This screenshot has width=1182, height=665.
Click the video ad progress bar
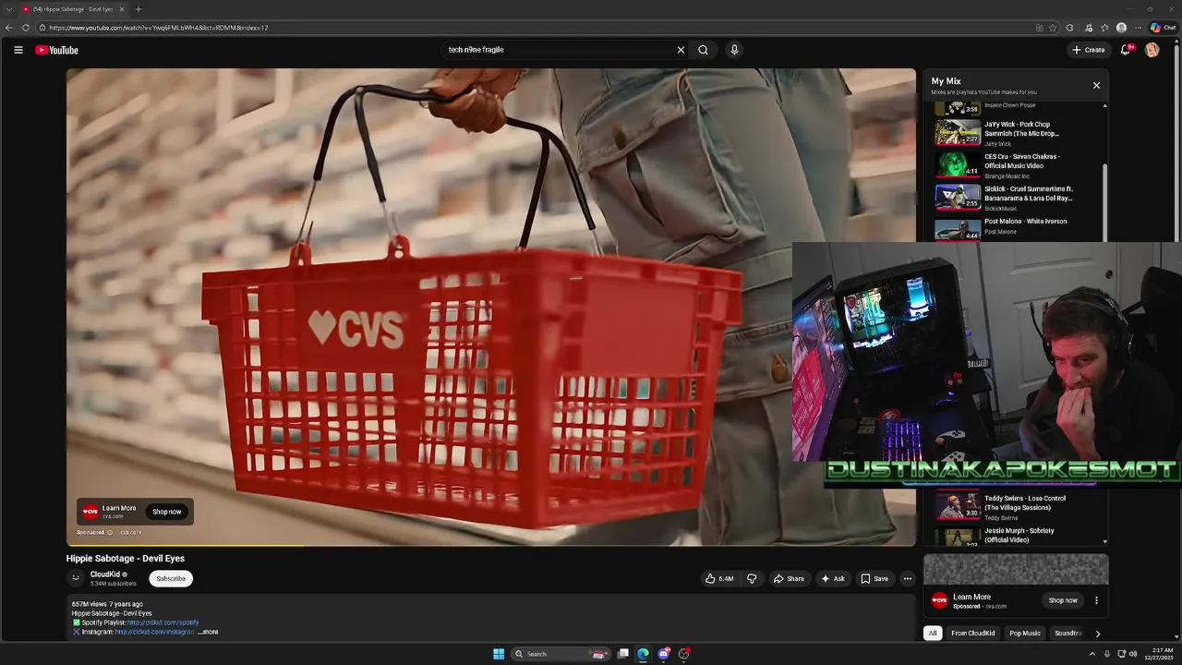(x=490, y=545)
